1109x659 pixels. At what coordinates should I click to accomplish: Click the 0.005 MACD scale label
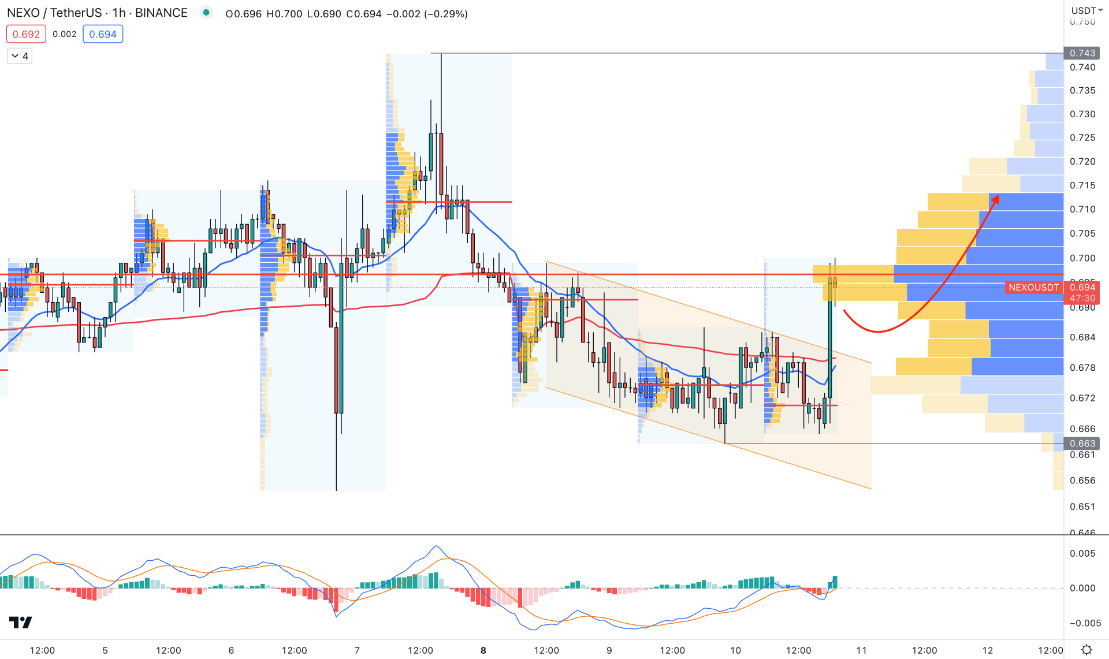pyautogui.click(x=1082, y=553)
